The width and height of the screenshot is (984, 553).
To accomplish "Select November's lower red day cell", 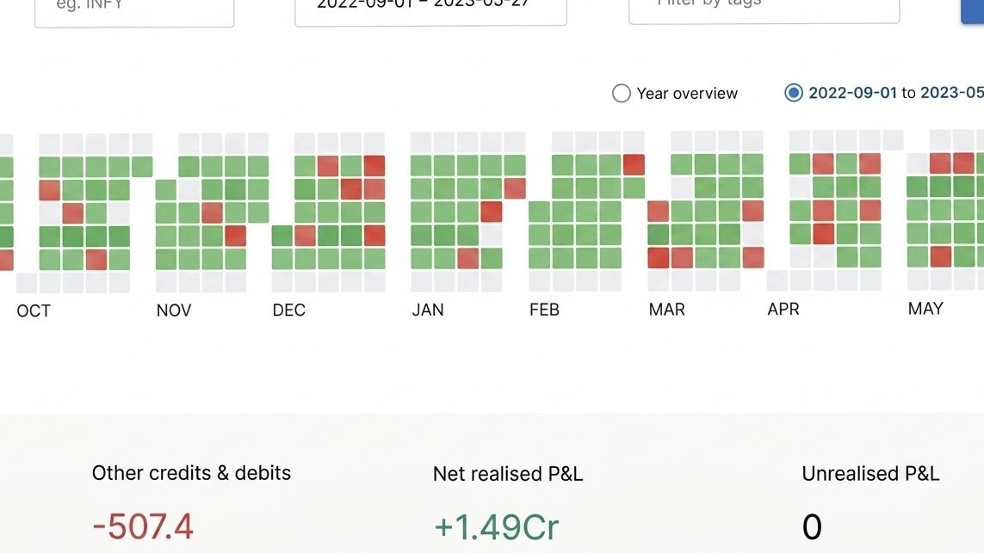I will pos(235,236).
